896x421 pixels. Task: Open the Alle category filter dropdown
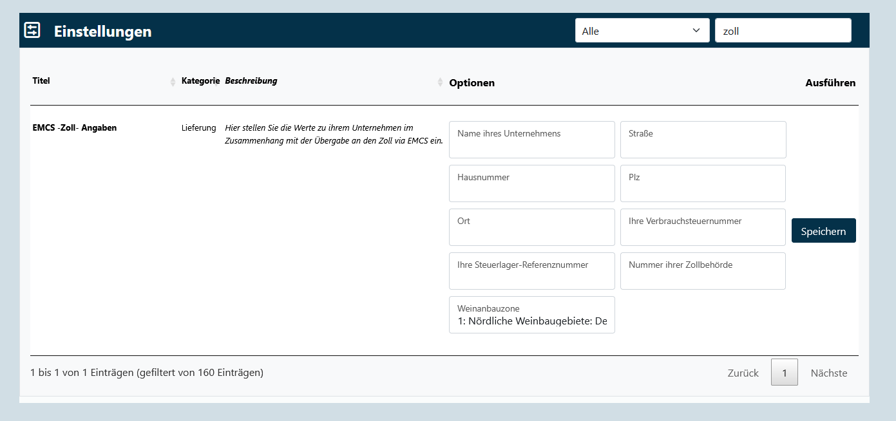642,31
